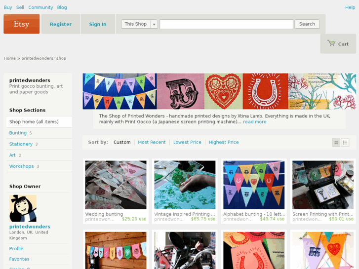Image resolution: width=359 pixels, height=269 pixels.
Task: Open the Sign In page
Action: pos(98,24)
